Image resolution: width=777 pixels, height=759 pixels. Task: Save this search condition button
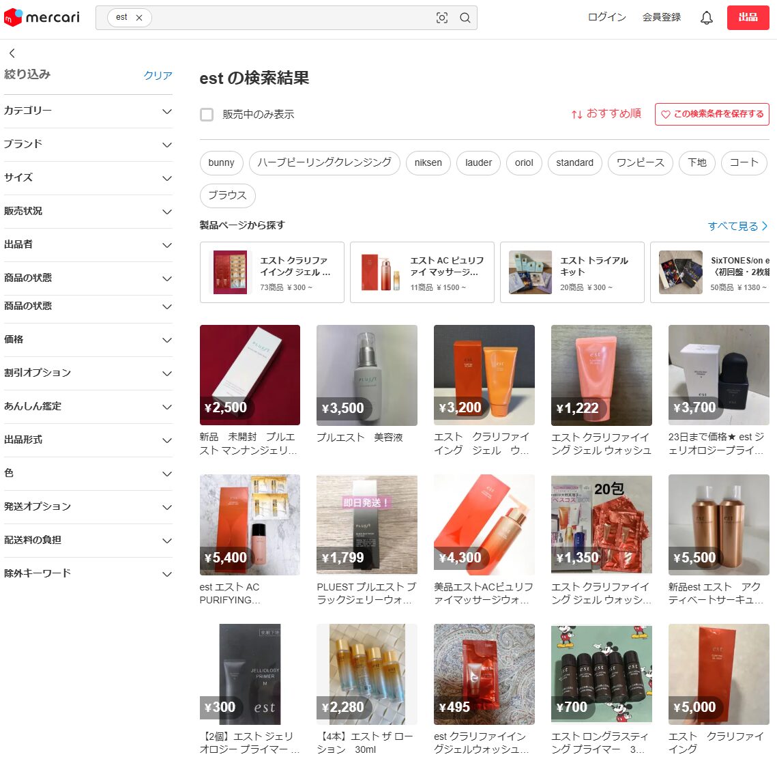712,115
